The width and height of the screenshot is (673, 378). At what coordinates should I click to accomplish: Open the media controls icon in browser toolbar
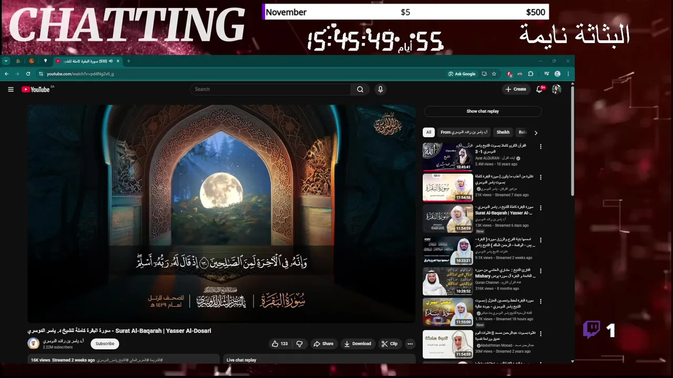coord(546,74)
